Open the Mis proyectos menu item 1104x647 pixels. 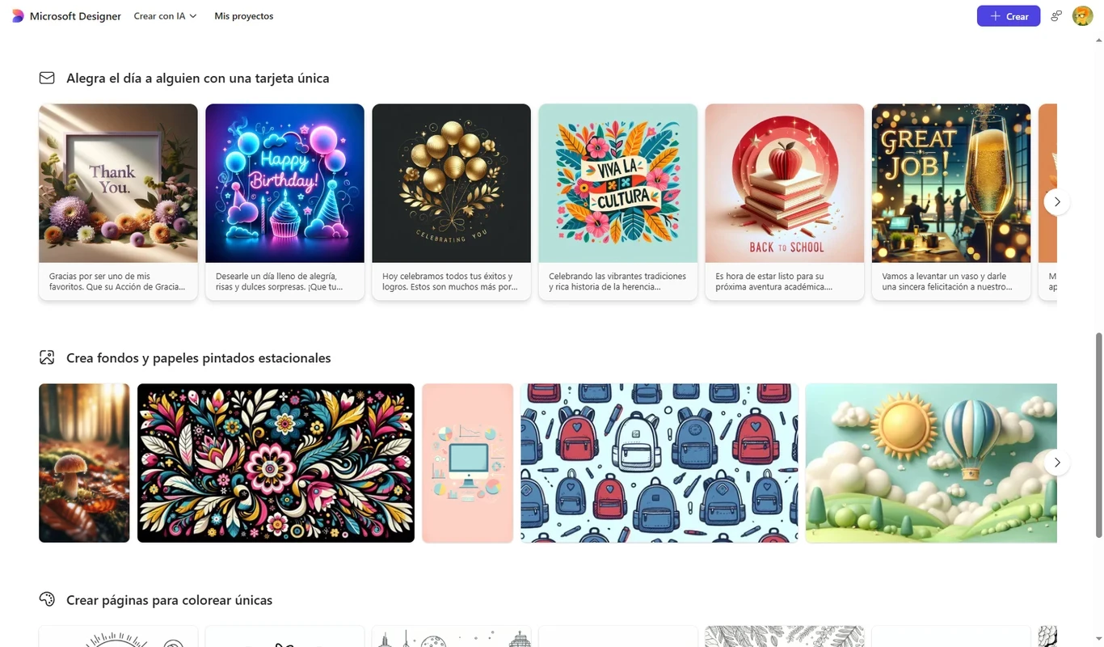(243, 16)
